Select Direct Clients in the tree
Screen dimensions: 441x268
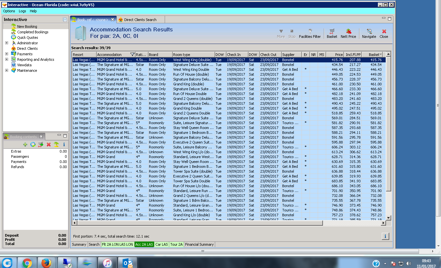[x=28, y=48]
